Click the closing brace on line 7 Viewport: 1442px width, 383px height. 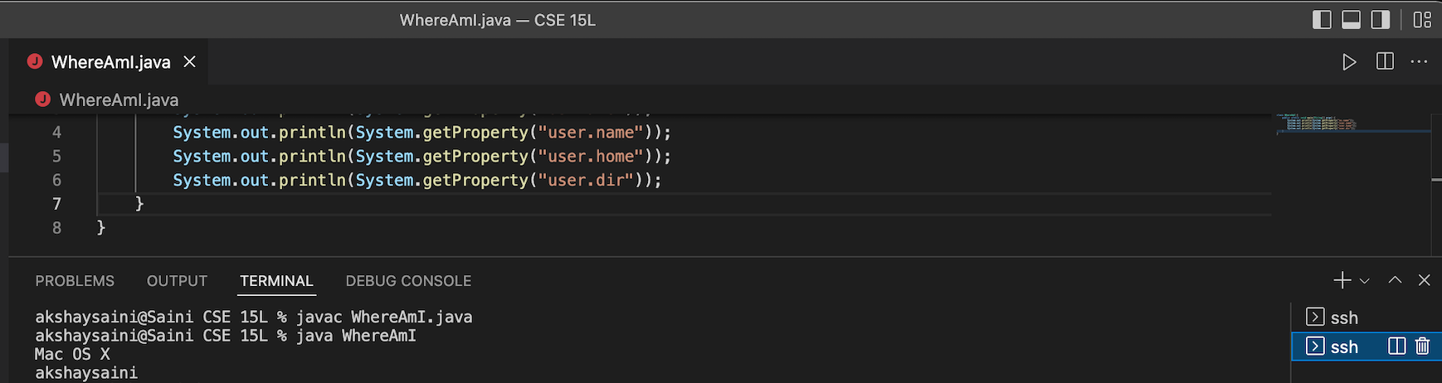pyautogui.click(x=139, y=204)
